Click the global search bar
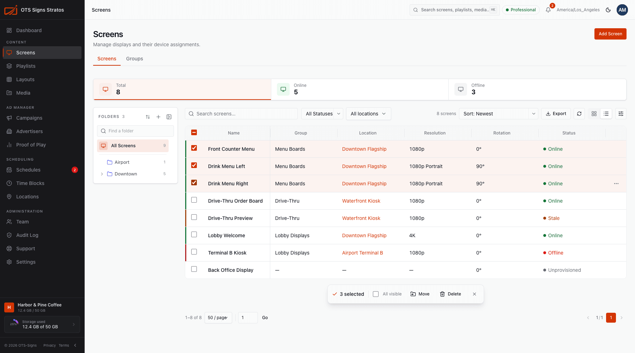Image resolution: width=635 pixels, height=353 pixels. point(454,10)
